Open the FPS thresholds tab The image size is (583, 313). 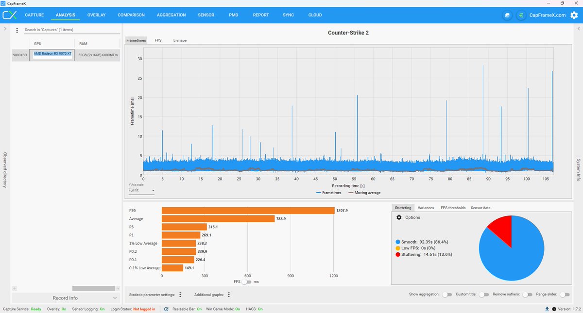453,208
